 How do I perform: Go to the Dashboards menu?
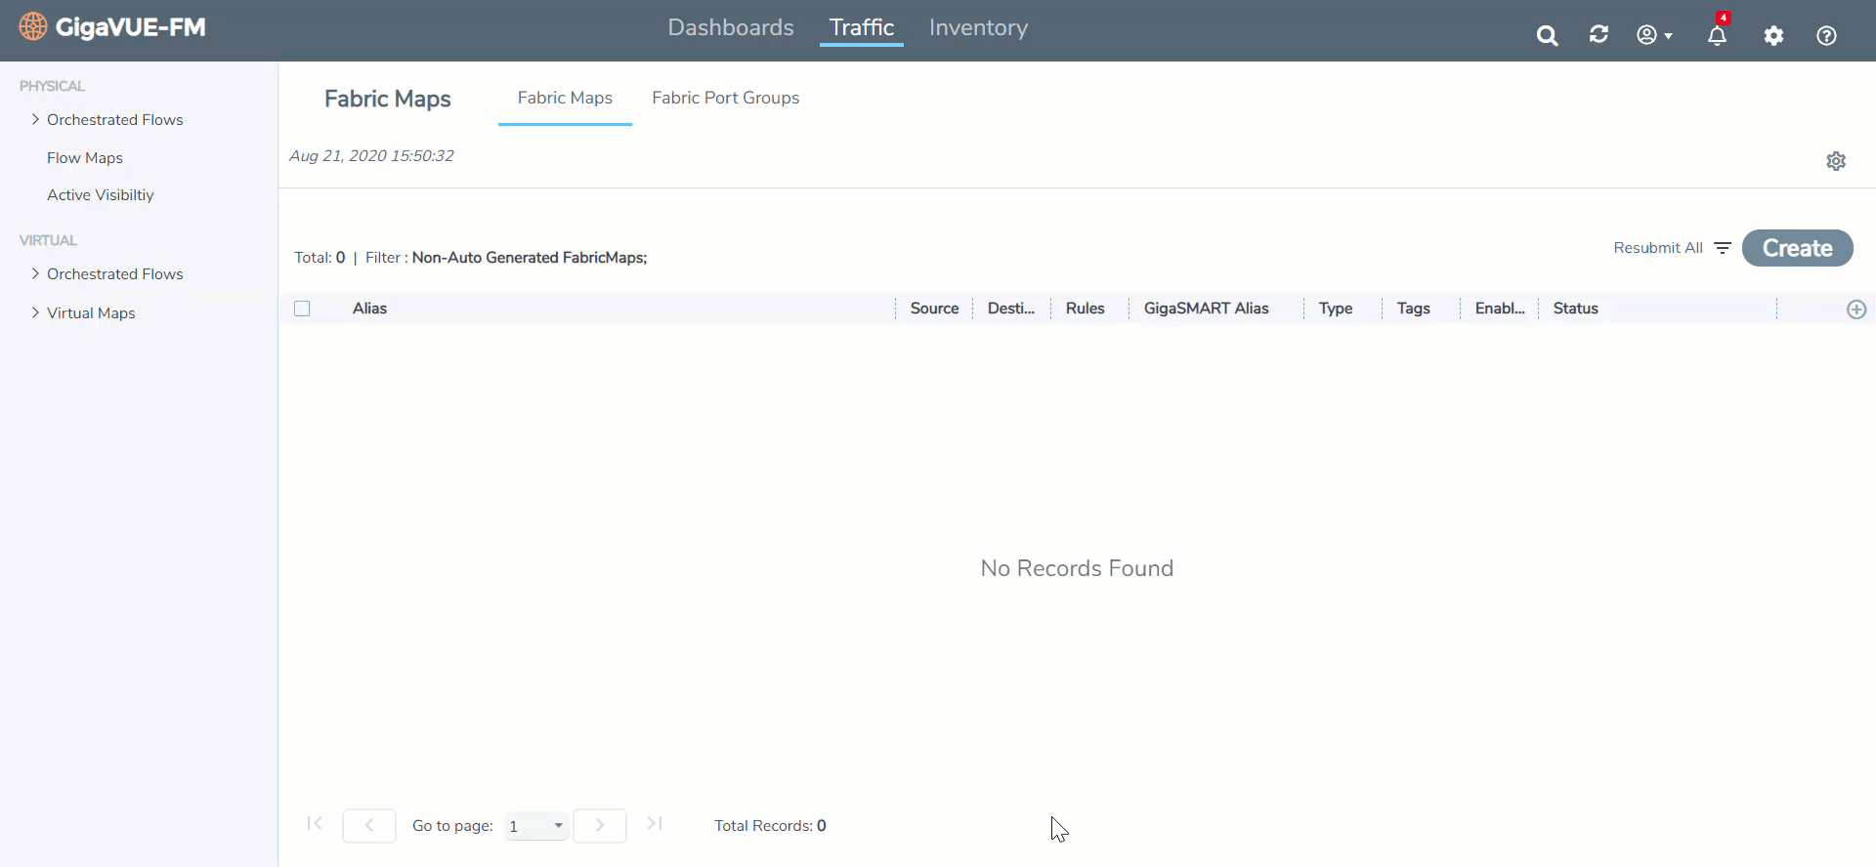click(730, 28)
